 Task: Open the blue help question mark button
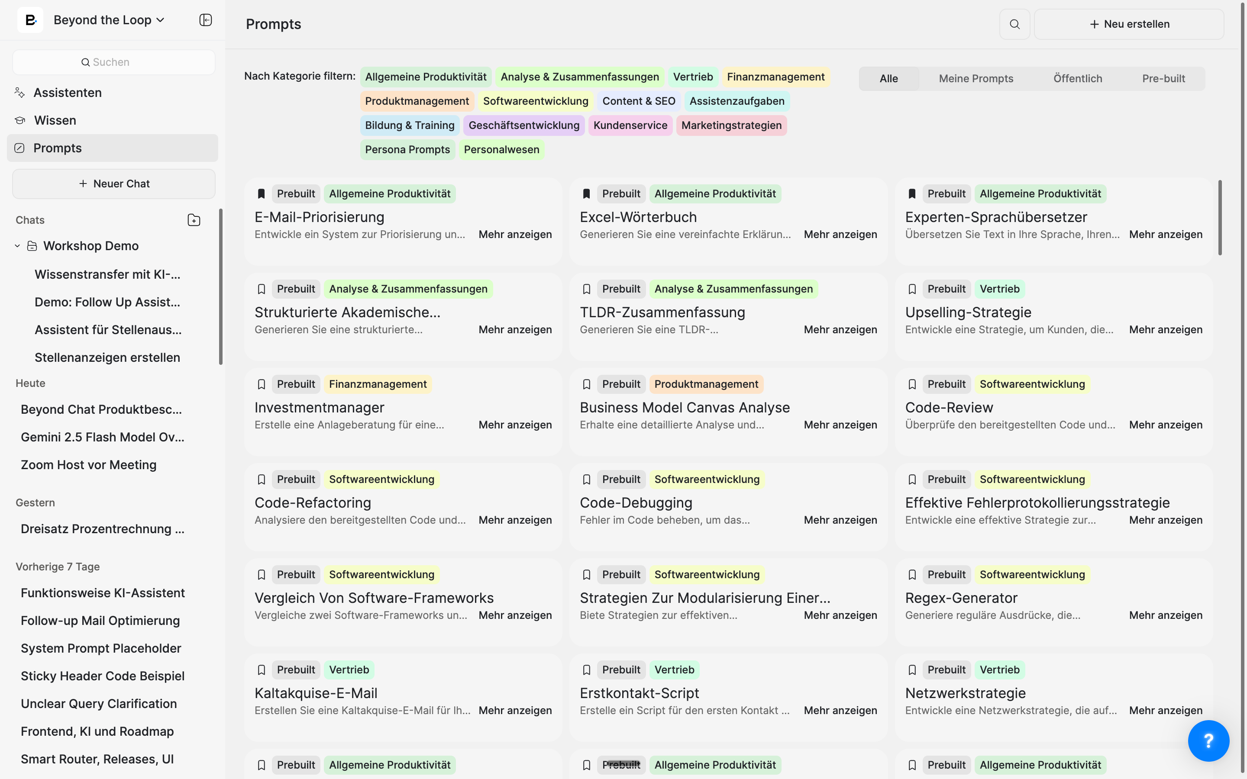(x=1208, y=740)
